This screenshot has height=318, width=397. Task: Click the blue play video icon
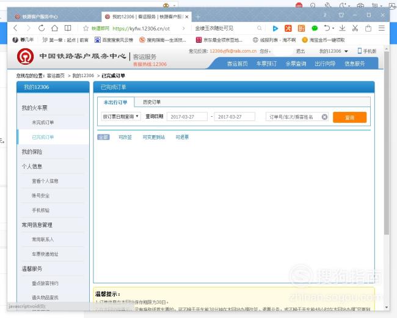[275, 28]
